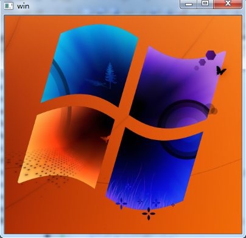Screen dimensions: 246x238
Task: Click the black butterfly on purple pane
Action: coord(221,71)
